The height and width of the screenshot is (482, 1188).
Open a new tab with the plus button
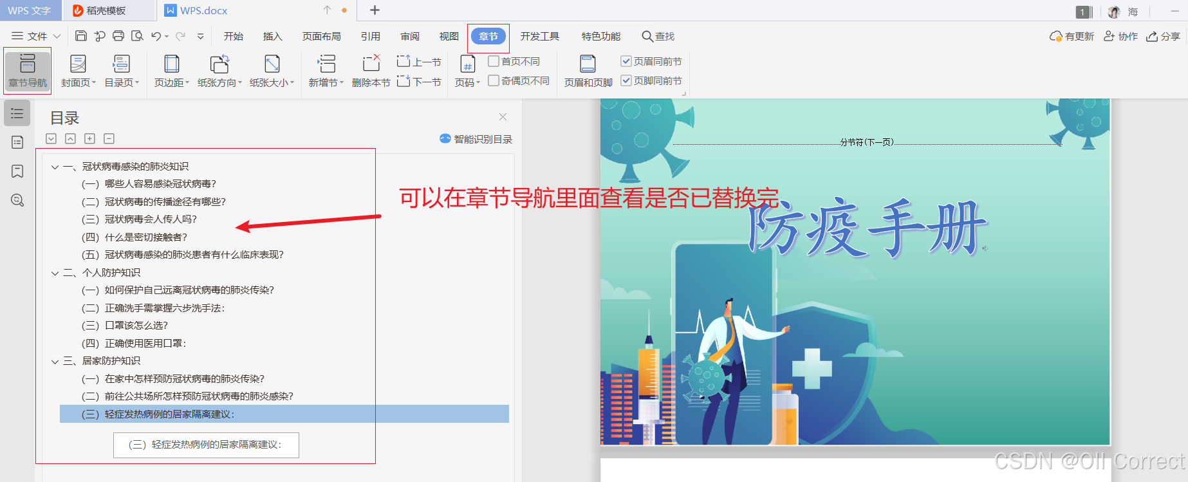[x=375, y=10]
